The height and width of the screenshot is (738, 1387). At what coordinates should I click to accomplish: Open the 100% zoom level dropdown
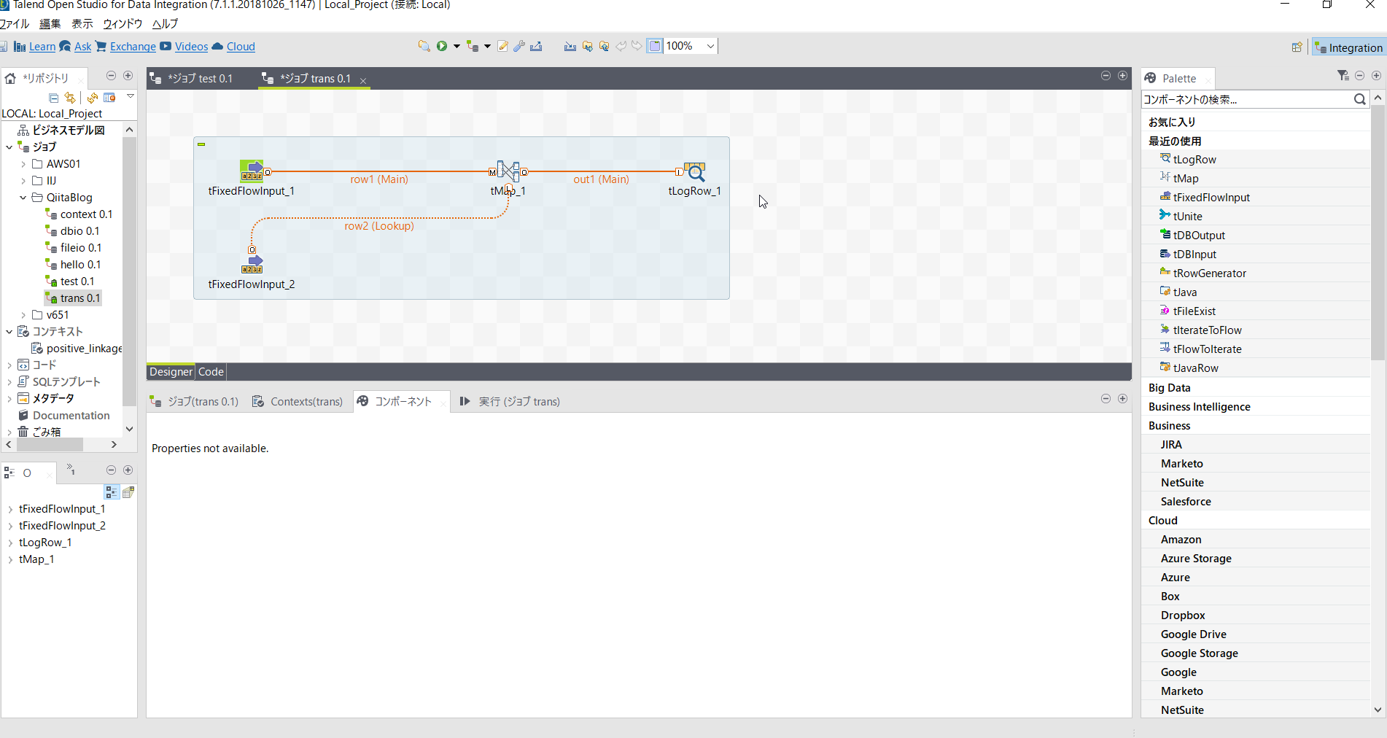point(710,45)
